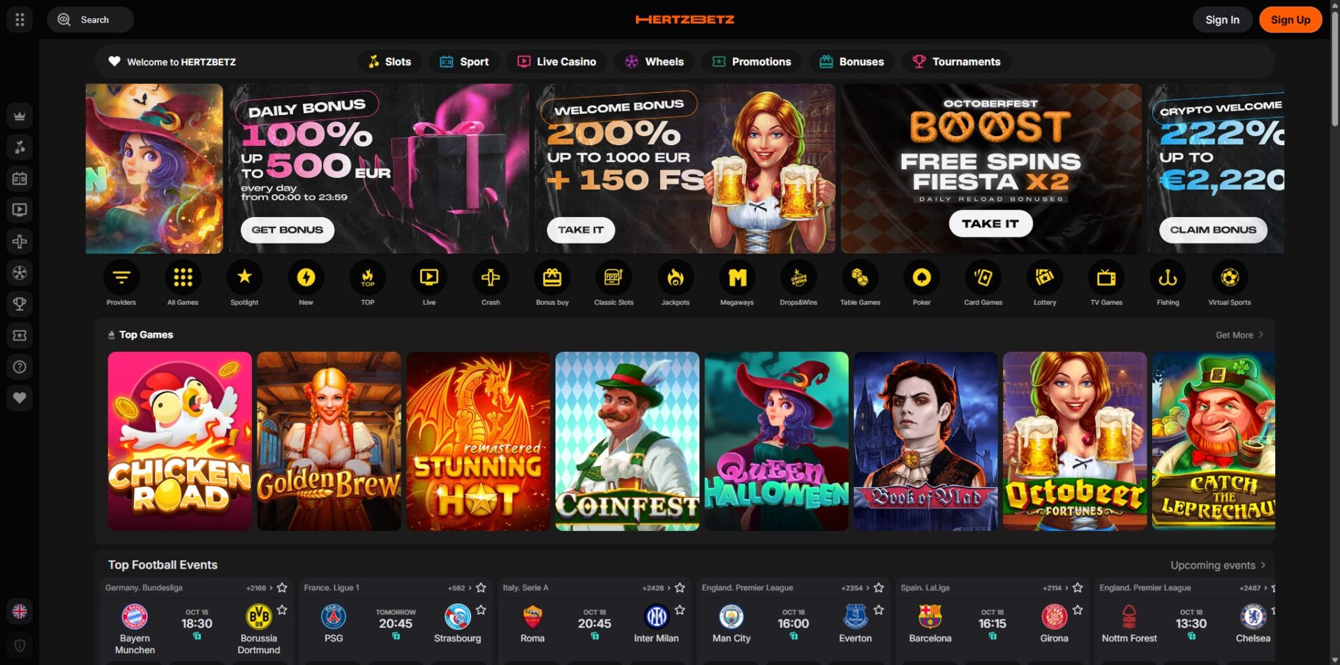1340x665 pixels.
Task: Select the Virtual Sports ball icon
Action: point(1229,278)
